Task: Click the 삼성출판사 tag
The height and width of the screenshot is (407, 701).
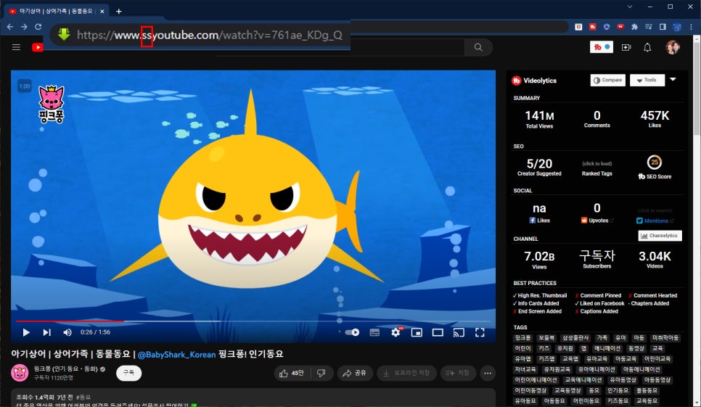Action: click(575, 338)
